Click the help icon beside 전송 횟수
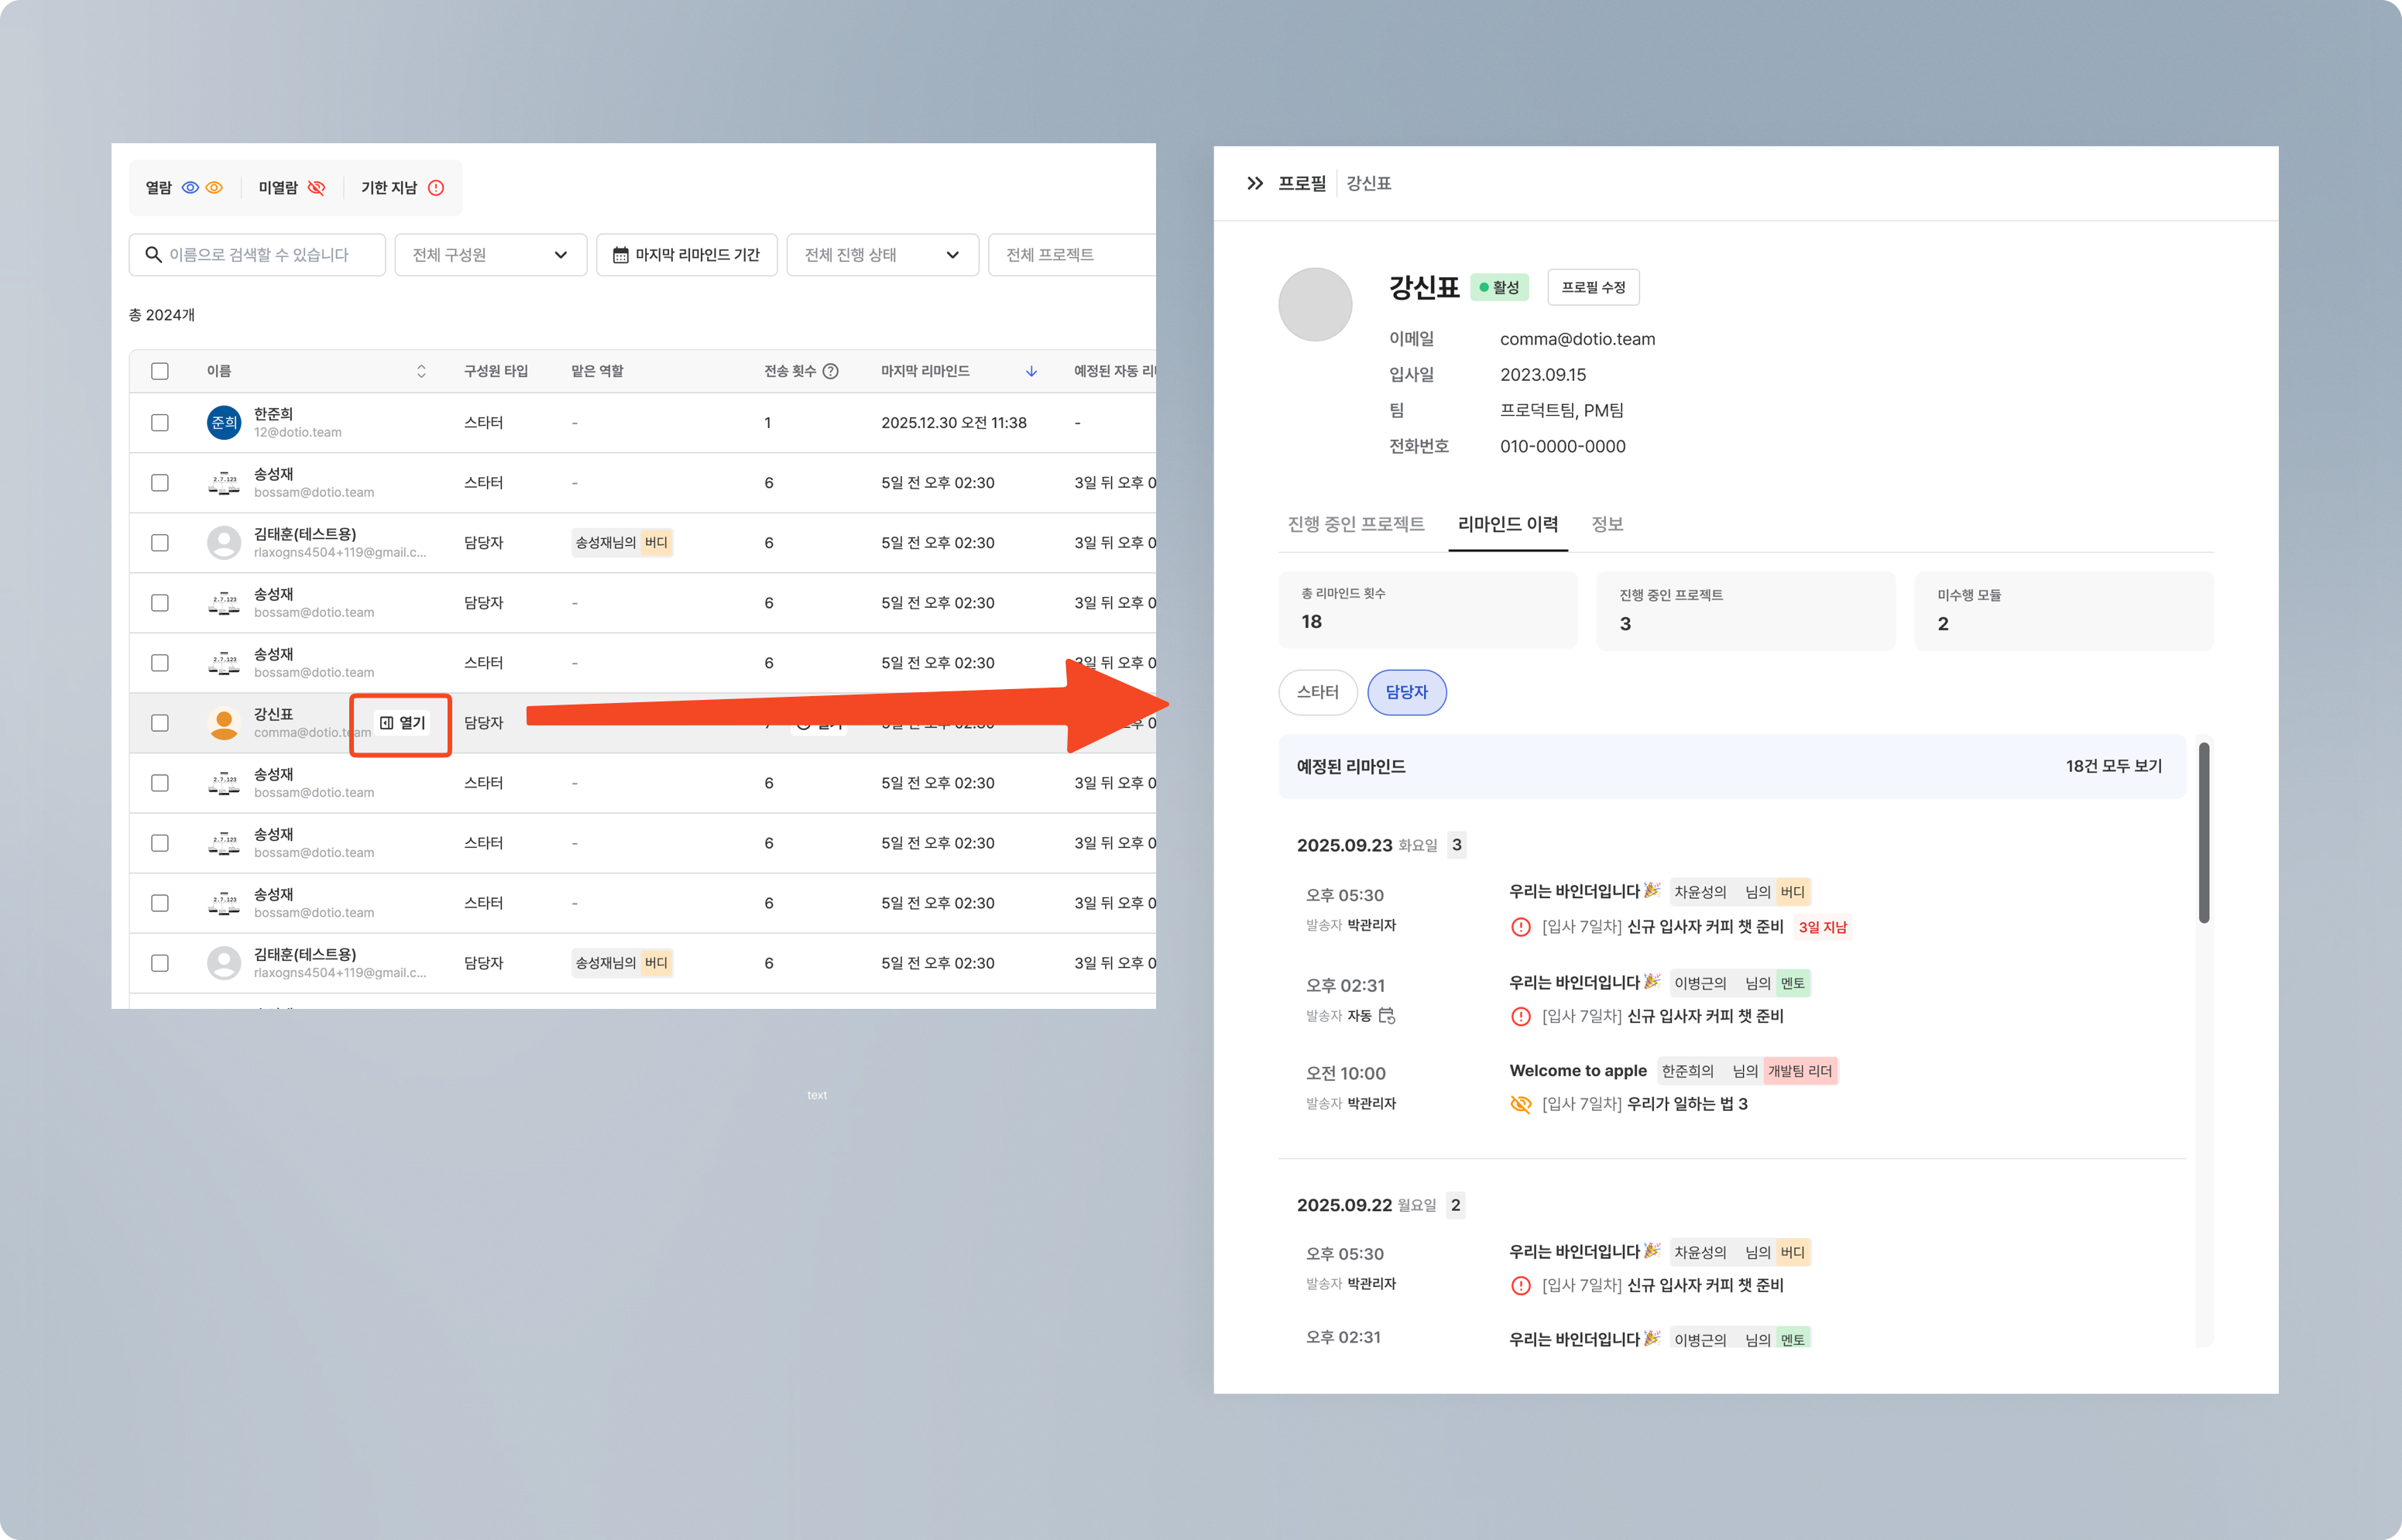Image resolution: width=2402 pixels, height=1540 pixels. pos(830,371)
